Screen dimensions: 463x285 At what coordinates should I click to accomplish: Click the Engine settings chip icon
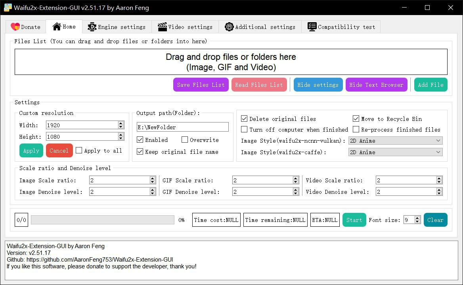pyautogui.click(x=92, y=27)
